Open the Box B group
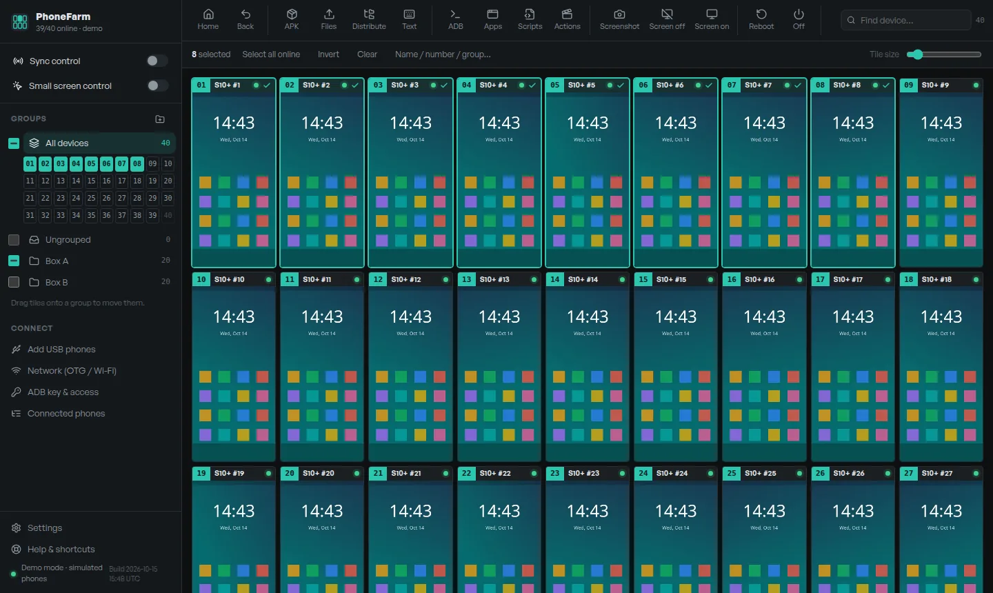993x593 pixels. (100, 282)
